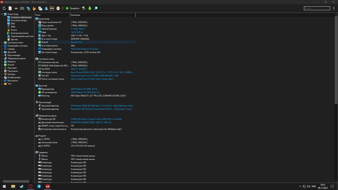Image resolution: width=338 pixels, height=190 pixels.
Task: Start the stability test flame icon
Action: click(34, 8)
